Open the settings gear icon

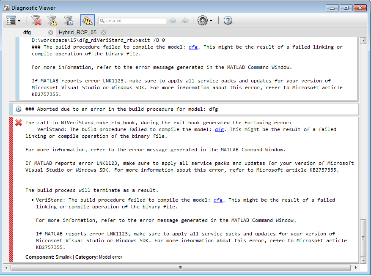(203, 21)
